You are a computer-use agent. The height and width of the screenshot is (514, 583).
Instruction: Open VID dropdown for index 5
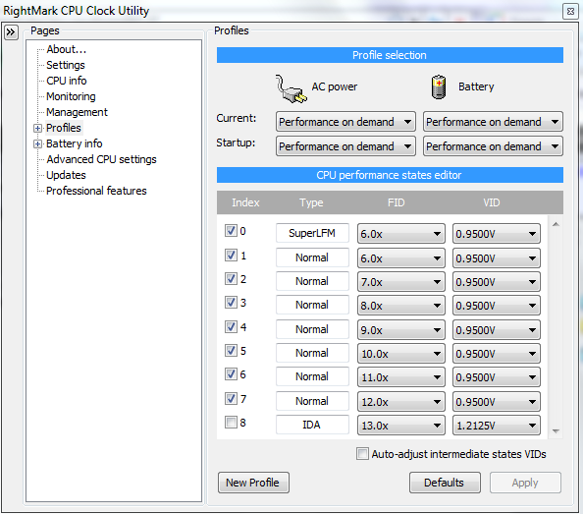pos(497,354)
